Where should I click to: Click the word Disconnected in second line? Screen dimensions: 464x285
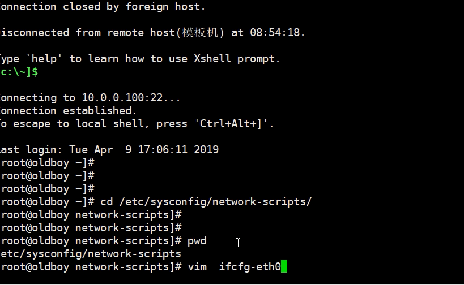pos(35,33)
